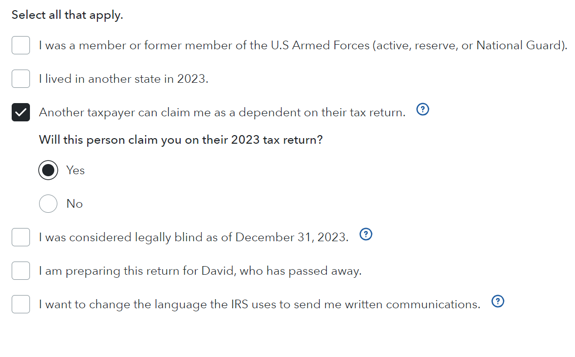
Task: Check the U.S Armed Forces member checkbox
Action: [x=20, y=45]
